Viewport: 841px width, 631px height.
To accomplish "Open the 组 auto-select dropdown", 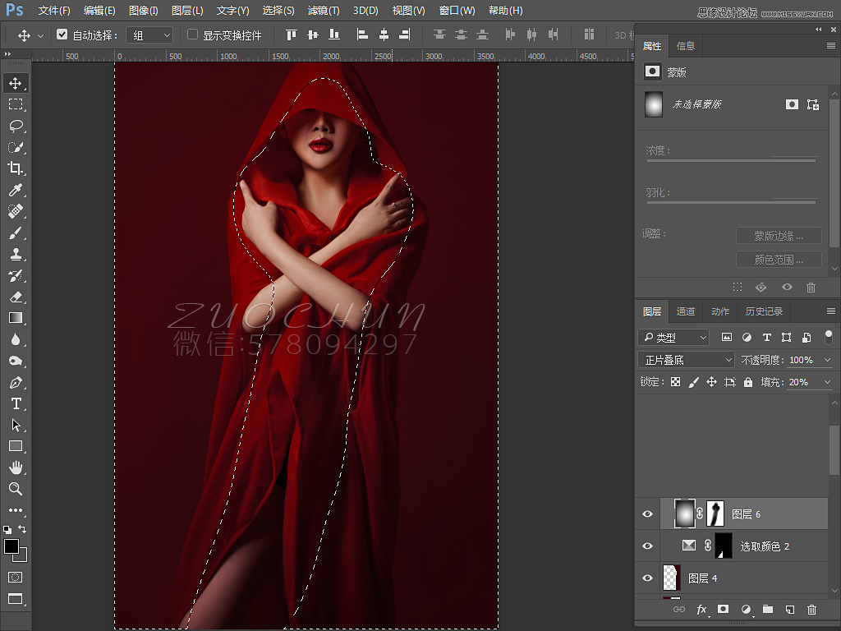I will point(152,35).
